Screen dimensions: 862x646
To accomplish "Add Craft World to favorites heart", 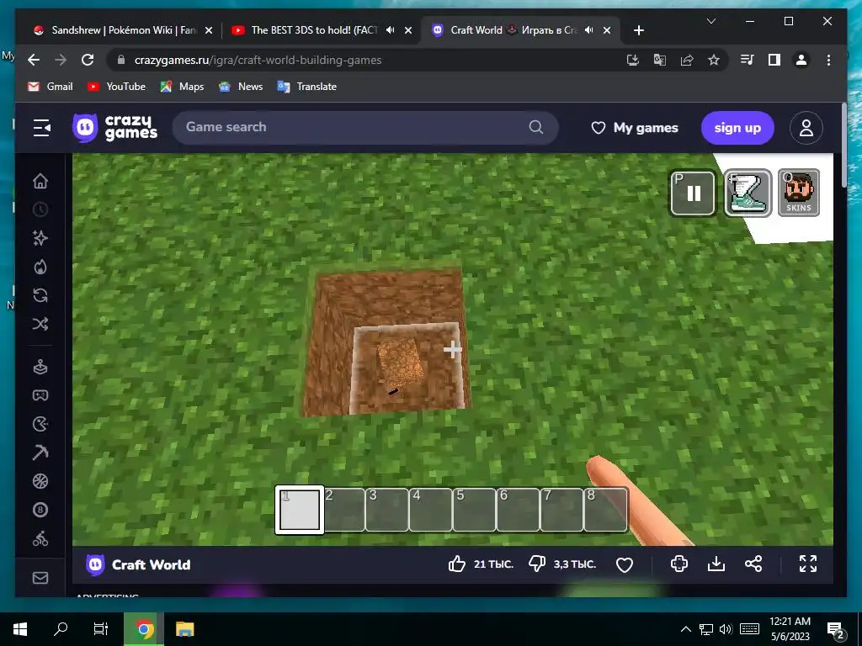I will pos(625,564).
